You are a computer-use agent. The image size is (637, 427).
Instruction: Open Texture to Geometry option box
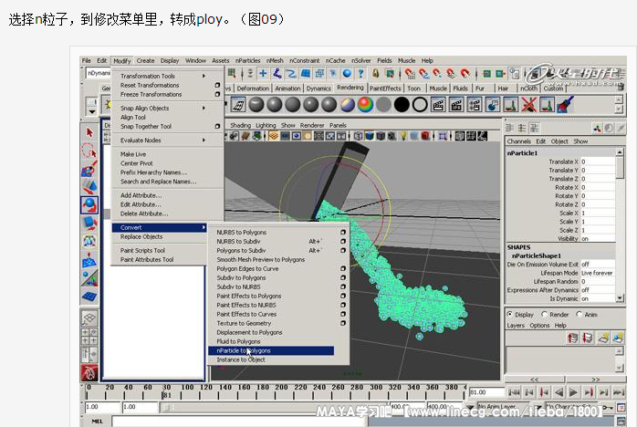pyautogui.click(x=343, y=323)
